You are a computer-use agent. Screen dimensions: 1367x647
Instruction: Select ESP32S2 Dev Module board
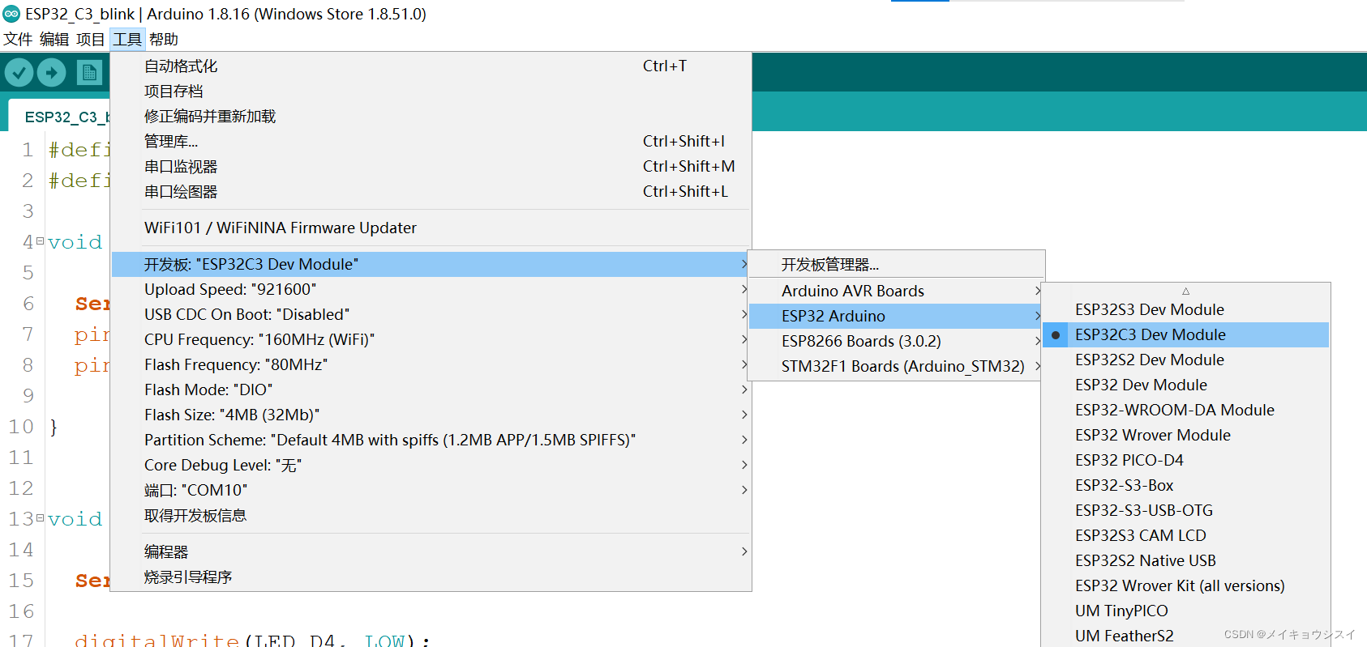pyautogui.click(x=1185, y=360)
